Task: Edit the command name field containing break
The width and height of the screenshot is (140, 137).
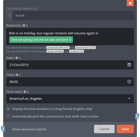Action: pyautogui.click(x=73, y=16)
